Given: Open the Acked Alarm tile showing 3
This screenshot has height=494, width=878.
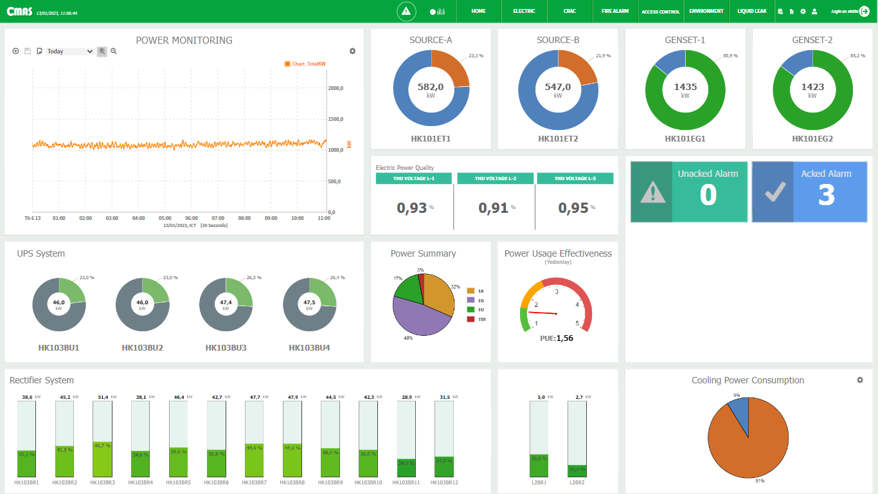Looking at the screenshot, I should [809, 192].
